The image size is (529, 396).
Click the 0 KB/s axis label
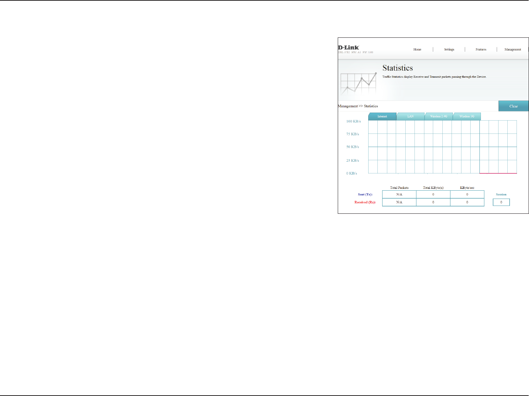[x=351, y=173]
